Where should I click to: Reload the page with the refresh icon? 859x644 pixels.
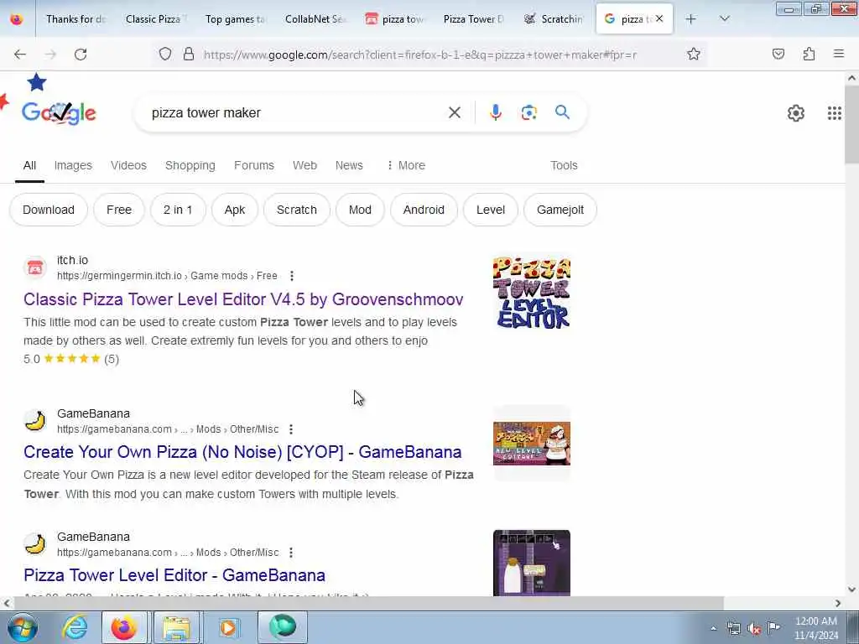click(81, 55)
